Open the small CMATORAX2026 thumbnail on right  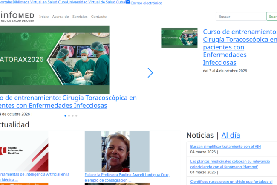tap(179, 38)
